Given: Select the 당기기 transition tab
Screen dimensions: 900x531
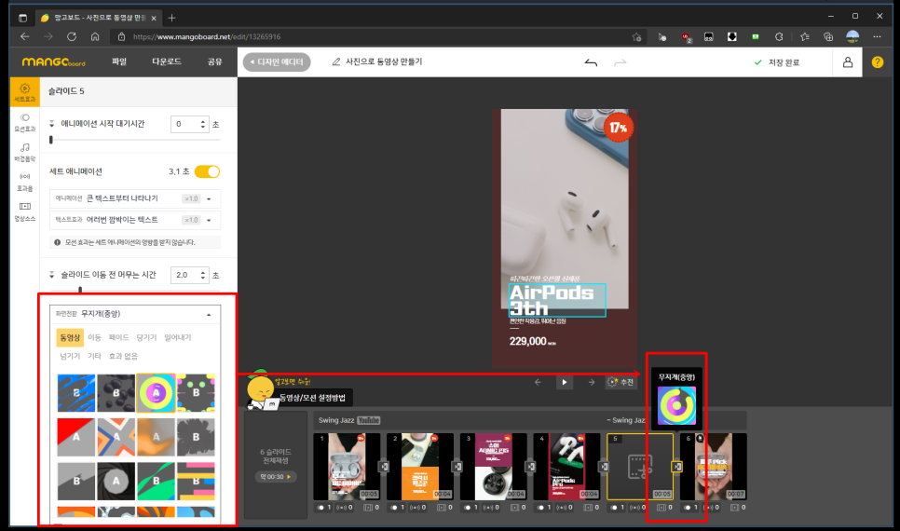Looking at the screenshot, I should point(146,337).
